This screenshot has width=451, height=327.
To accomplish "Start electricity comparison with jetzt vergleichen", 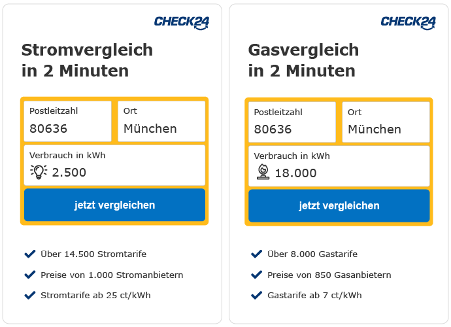I will [114, 205].
